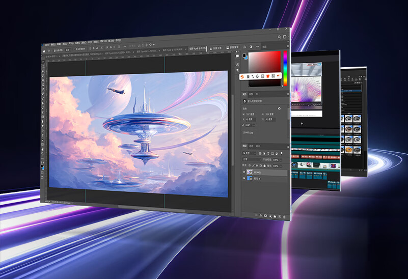408x279 pixels.
Task: Click the foreground color swatch by the color picker
Action: pyautogui.click(x=244, y=54)
